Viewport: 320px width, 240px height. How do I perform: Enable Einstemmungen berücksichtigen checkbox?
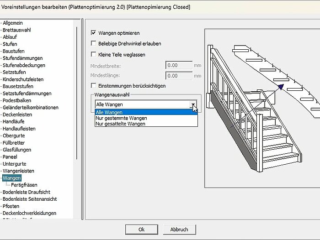pos(93,86)
